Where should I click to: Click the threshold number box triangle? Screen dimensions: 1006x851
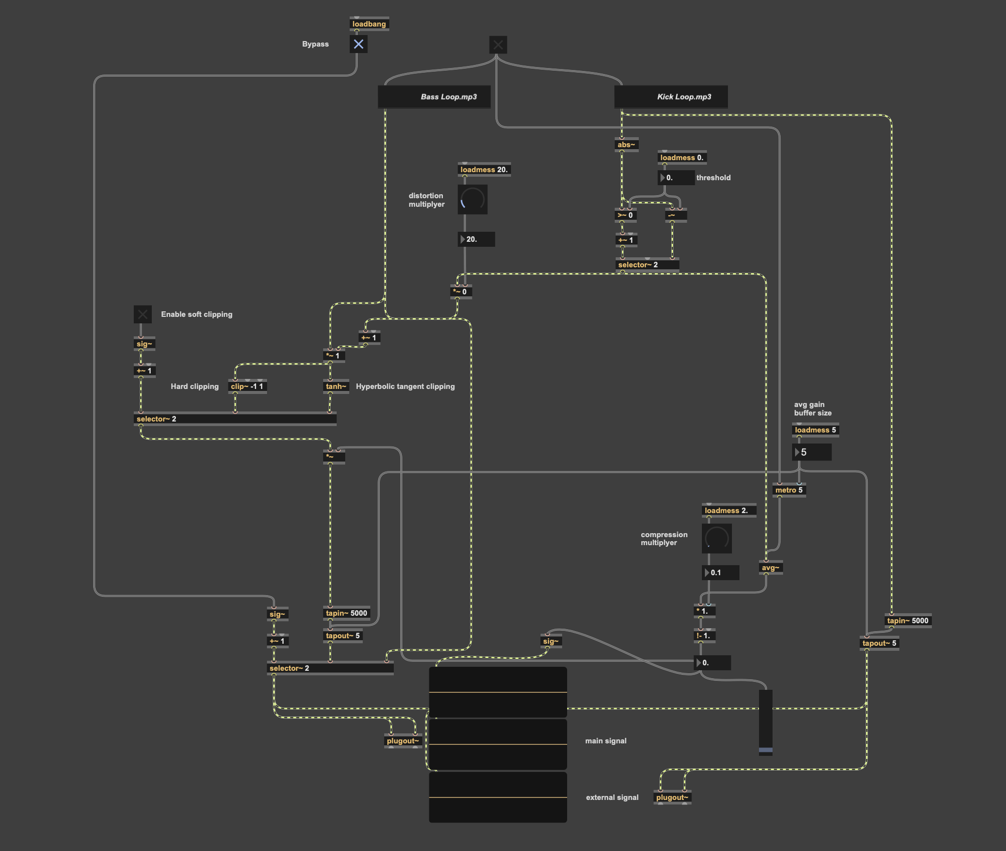click(662, 178)
